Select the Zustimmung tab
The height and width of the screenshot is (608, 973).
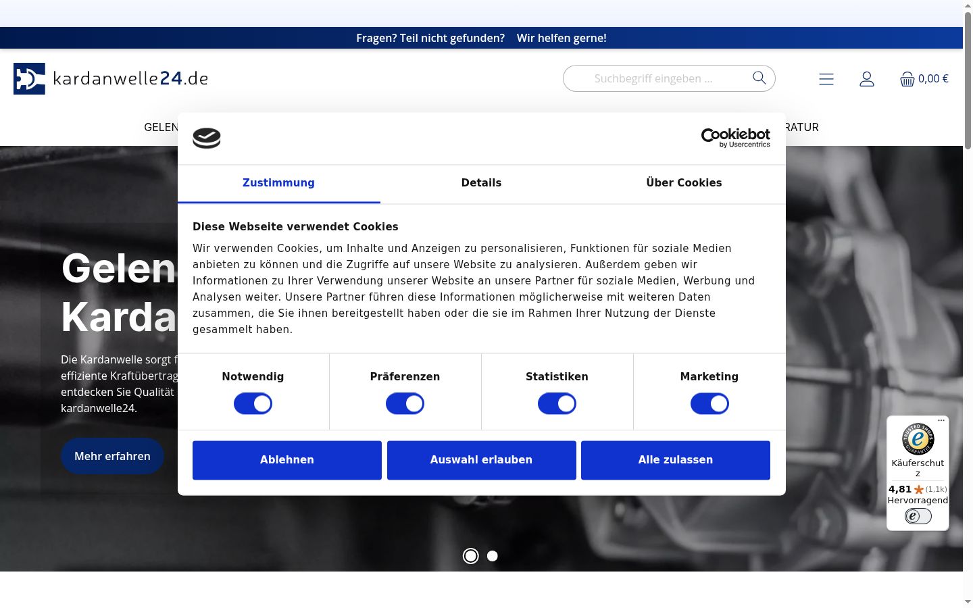click(278, 183)
